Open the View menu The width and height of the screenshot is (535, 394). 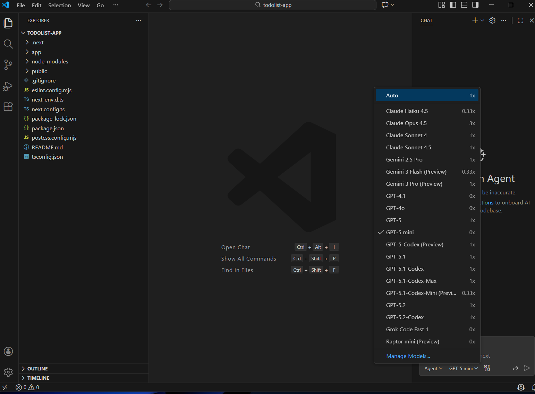click(84, 5)
